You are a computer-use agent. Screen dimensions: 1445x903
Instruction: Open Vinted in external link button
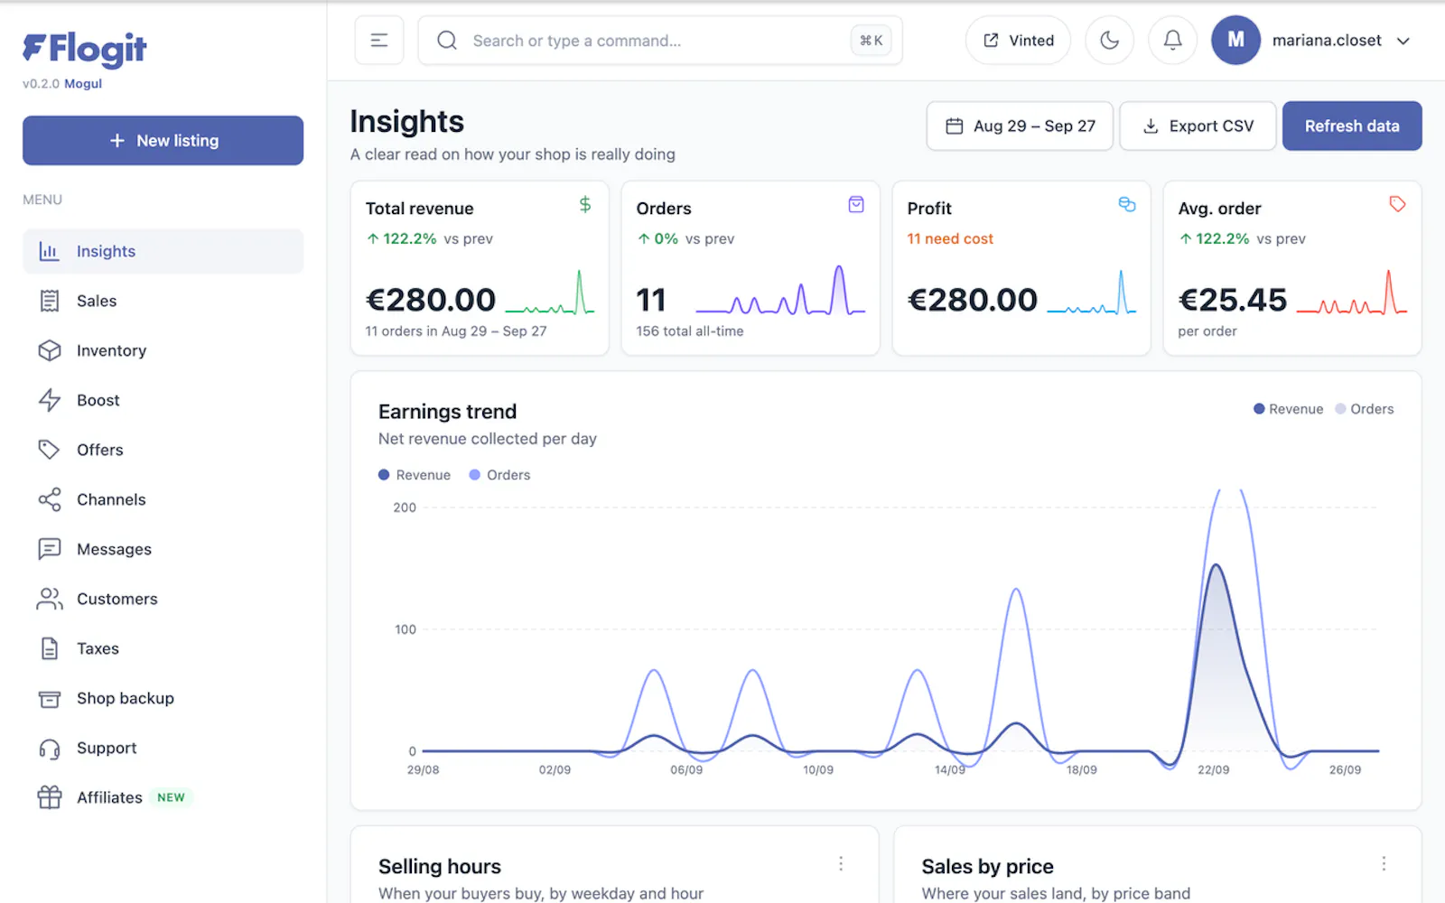[x=1018, y=41]
